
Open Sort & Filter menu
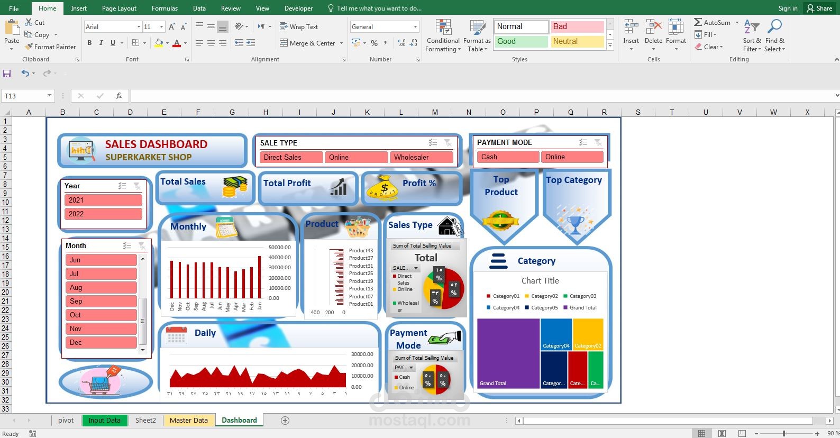752,35
